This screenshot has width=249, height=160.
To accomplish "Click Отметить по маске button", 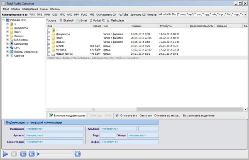I will tap(167, 116).
